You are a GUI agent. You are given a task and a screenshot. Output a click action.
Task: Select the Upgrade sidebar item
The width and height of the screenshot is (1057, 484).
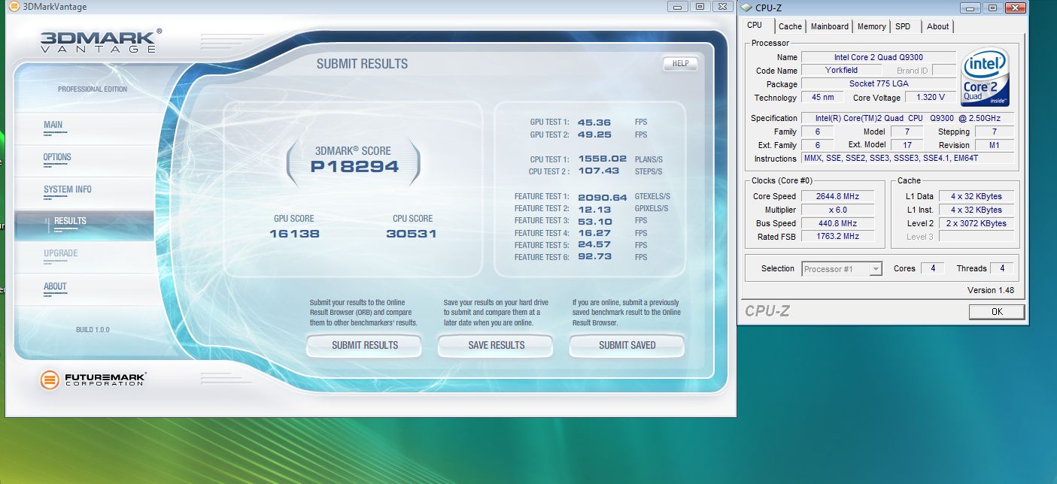click(x=60, y=254)
